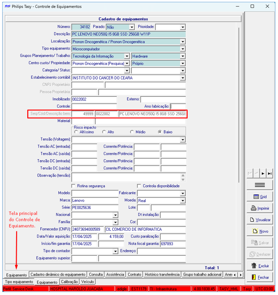Click the Data aquisição field 17/04/2025

pos(84,236)
